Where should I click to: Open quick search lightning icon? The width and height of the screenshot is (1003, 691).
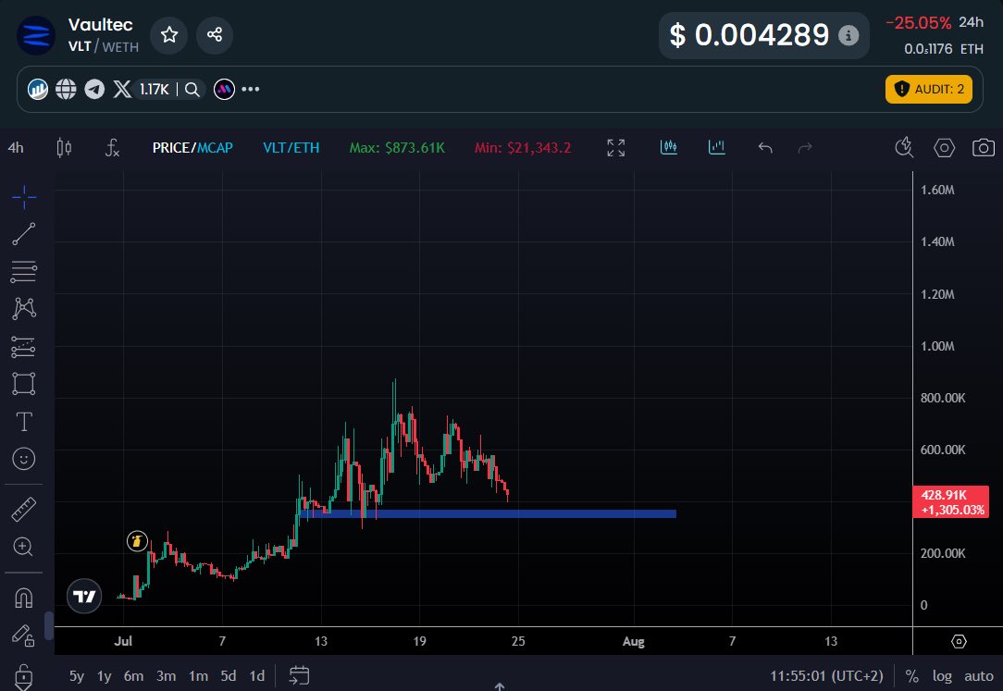coord(904,147)
